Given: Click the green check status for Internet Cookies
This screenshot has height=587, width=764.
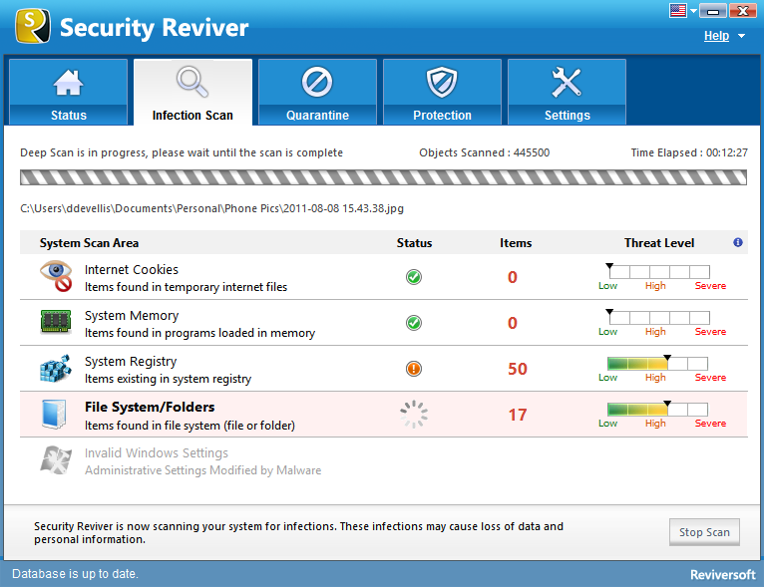Looking at the screenshot, I should click(x=414, y=277).
